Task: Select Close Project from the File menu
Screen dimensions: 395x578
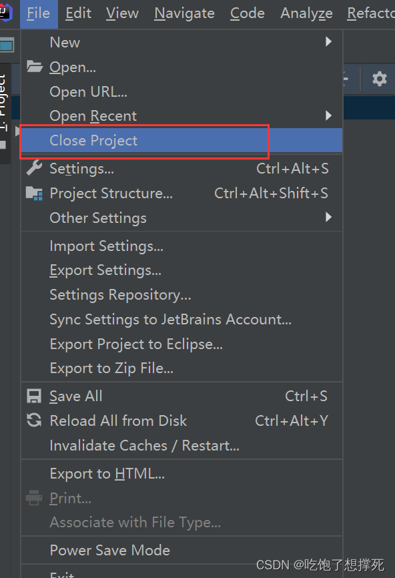Action: coord(181,140)
